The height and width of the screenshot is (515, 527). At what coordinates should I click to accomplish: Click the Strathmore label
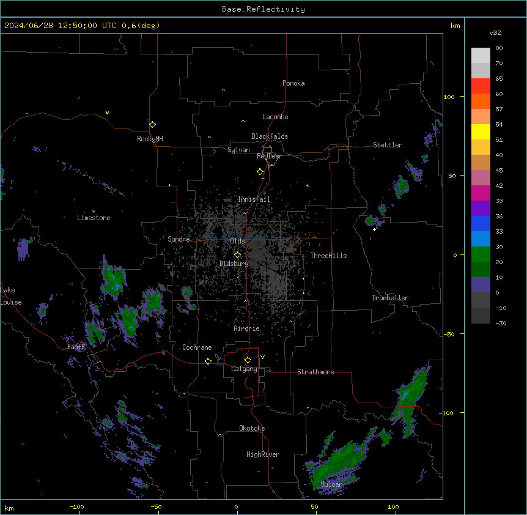tap(315, 372)
